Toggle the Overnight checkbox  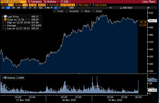pyautogui.click(x=47, y=5)
